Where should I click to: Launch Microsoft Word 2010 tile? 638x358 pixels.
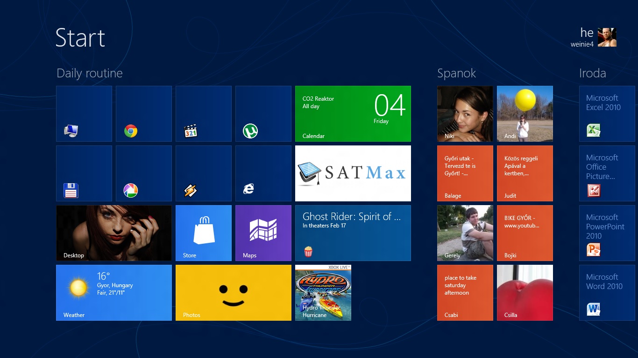pos(607,293)
